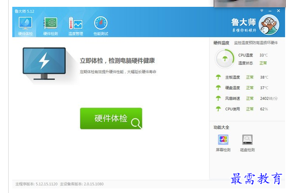Screen dimensions: 286x193
Task: Open 监控温度预防高温损坏硬件 link
Action: tap(256, 43)
